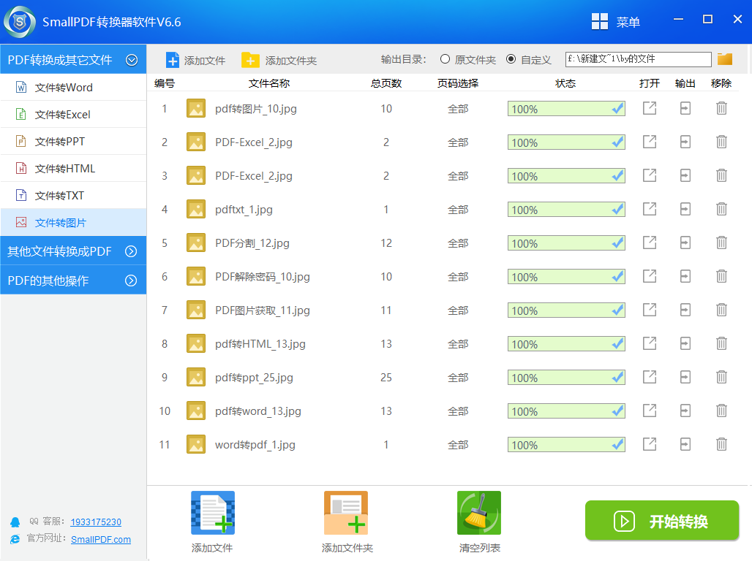
Task: Select 文件转Excel in sidebar
Action: coord(73,114)
